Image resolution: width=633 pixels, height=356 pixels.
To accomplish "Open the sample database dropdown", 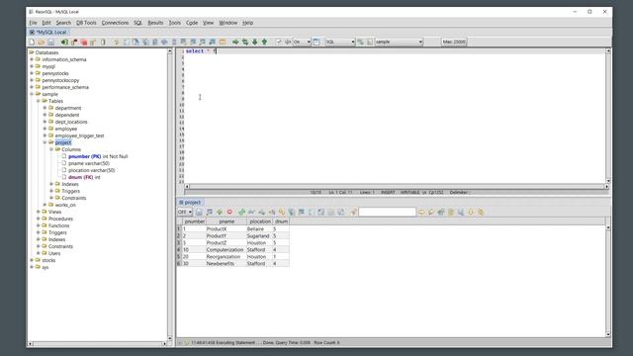I will [x=399, y=42].
